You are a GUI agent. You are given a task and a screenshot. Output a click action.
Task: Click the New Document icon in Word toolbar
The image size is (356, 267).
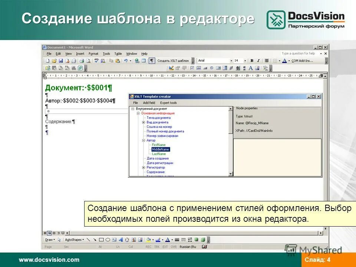[48, 61]
